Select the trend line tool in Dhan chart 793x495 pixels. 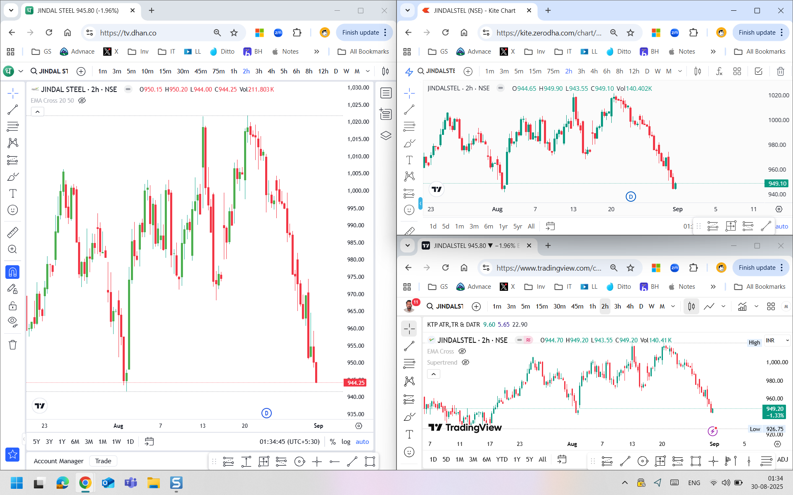point(13,109)
